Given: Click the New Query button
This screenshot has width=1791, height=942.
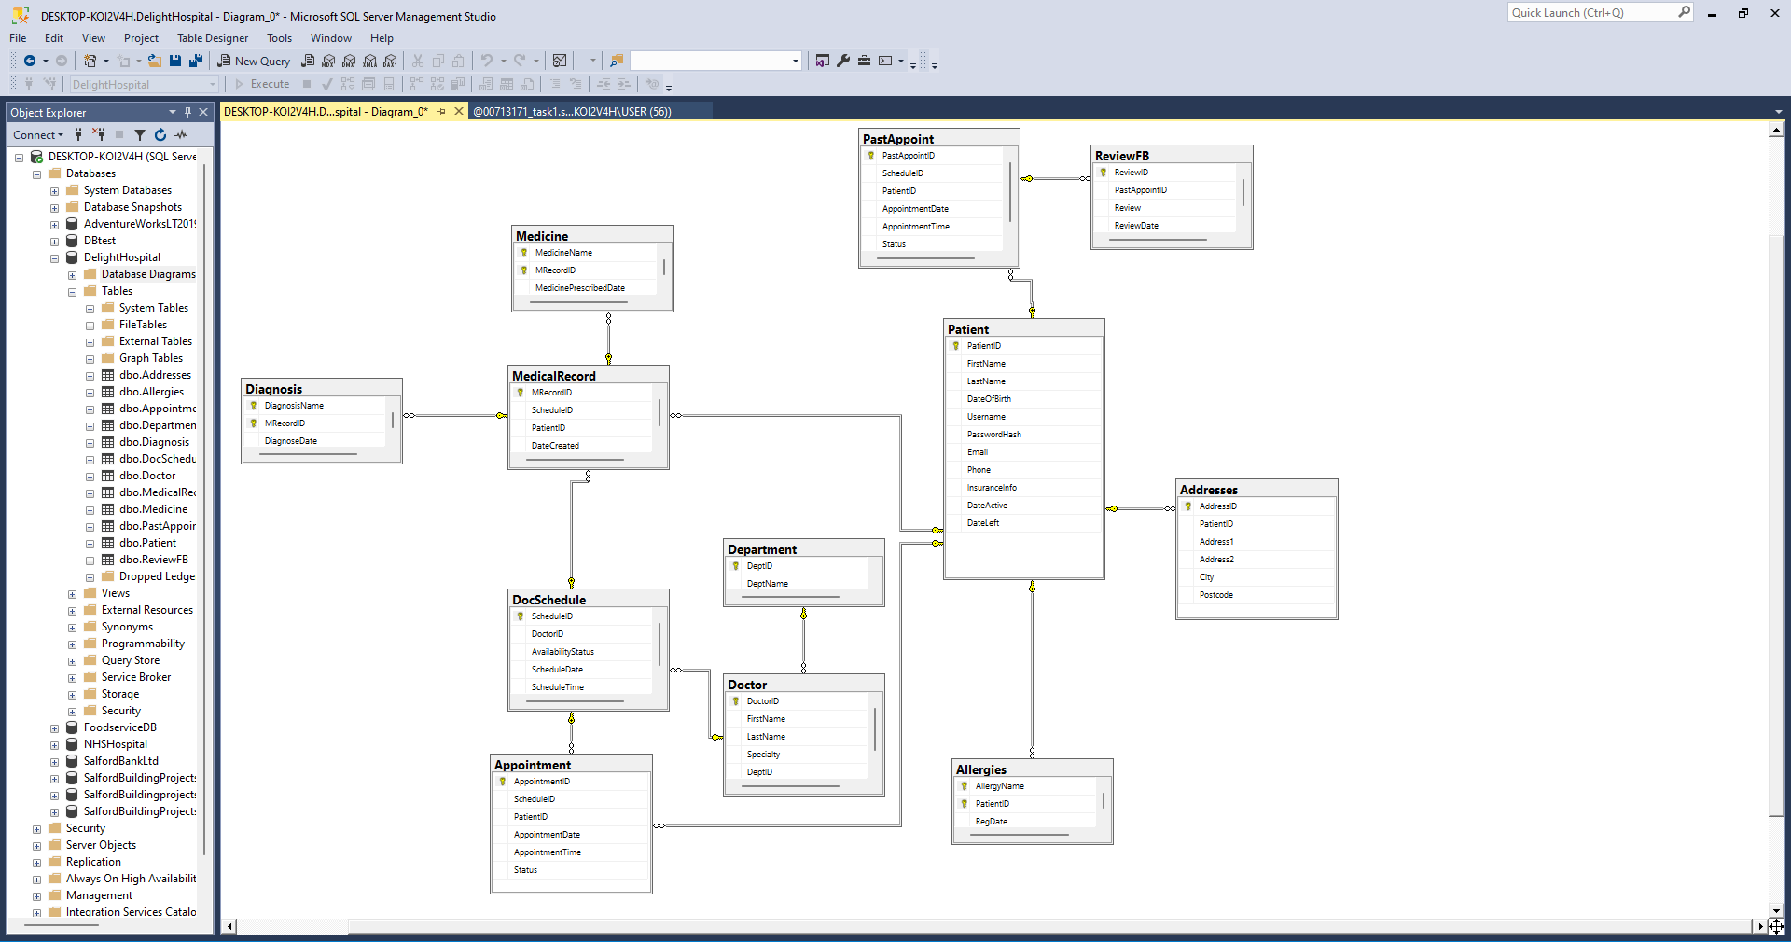Looking at the screenshot, I should [x=254, y=61].
